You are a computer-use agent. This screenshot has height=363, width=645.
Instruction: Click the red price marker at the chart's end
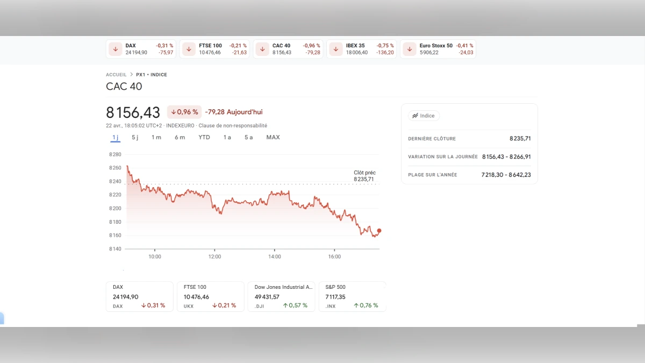pos(379,230)
